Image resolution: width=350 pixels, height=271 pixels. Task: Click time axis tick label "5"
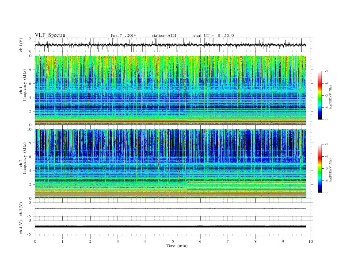pyautogui.click(x=173, y=241)
